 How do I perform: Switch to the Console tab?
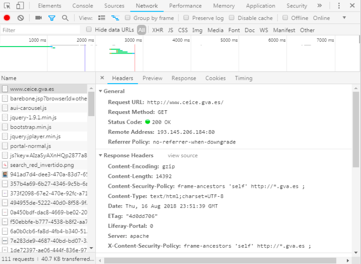(82, 6)
